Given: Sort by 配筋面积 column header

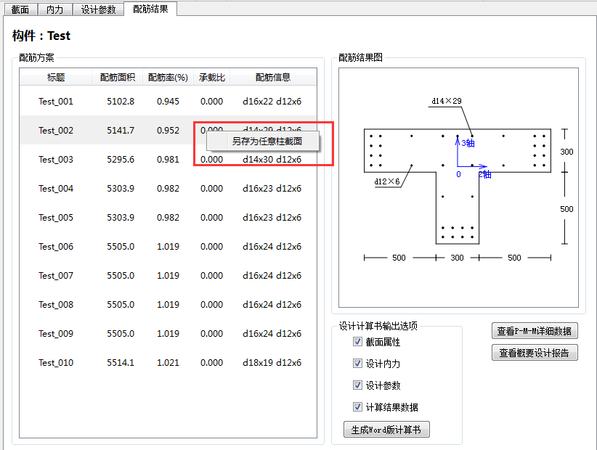Looking at the screenshot, I should [x=118, y=77].
